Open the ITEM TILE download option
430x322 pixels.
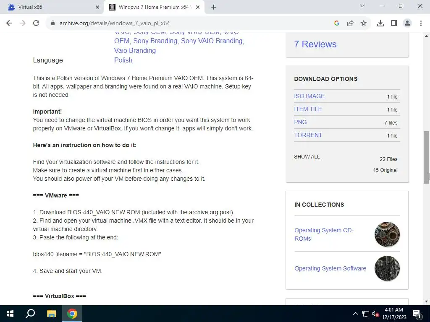[308, 109]
